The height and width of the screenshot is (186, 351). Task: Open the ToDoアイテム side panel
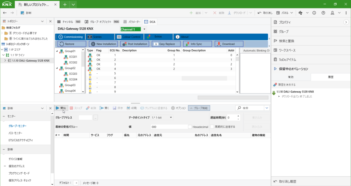(288, 60)
